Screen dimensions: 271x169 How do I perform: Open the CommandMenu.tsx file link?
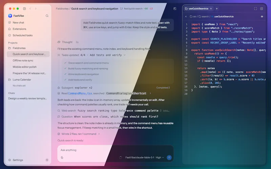click(80, 93)
